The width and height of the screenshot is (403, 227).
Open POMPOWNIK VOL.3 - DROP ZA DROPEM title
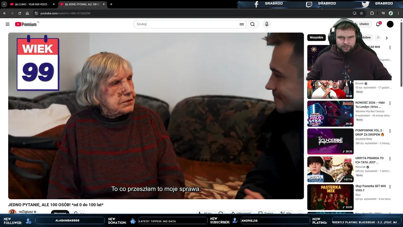[370, 132]
